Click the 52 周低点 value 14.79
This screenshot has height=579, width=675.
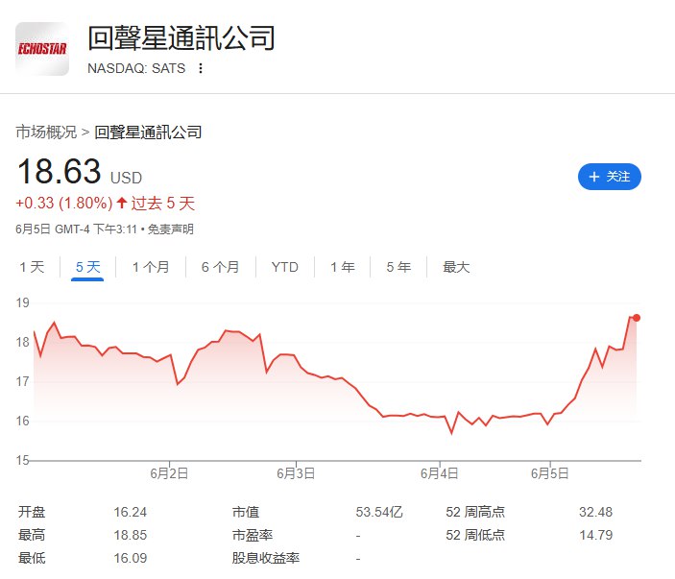[x=596, y=535]
